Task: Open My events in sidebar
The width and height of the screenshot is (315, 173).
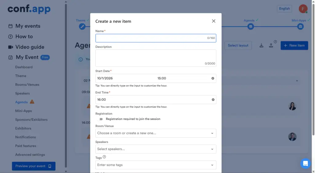Action: (28, 26)
